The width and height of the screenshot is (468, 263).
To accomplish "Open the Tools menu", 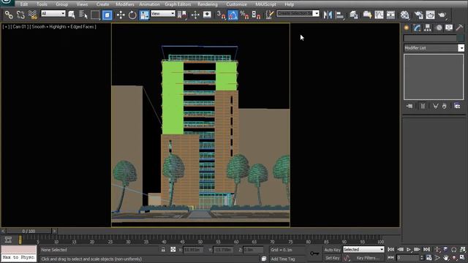I will point(42,4).
